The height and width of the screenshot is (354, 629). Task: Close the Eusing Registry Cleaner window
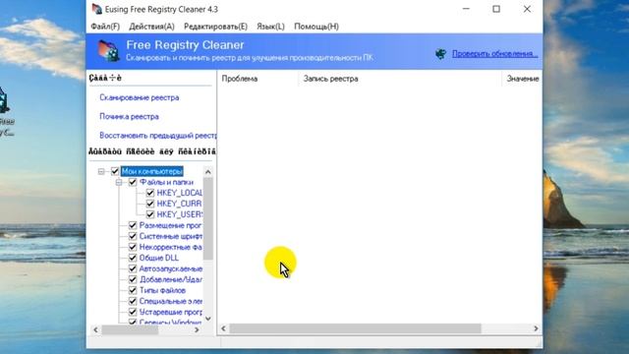click(527, 9)
